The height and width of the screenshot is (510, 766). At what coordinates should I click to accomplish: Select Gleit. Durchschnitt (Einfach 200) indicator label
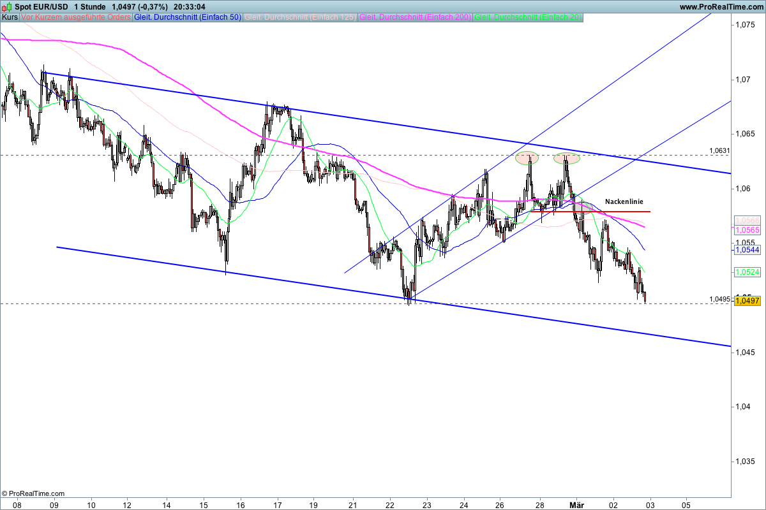416,17
